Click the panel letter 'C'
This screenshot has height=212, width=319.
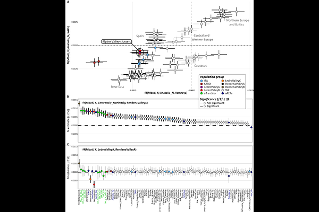68,144
